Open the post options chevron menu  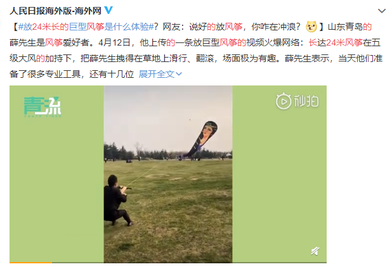coord(381,11)
